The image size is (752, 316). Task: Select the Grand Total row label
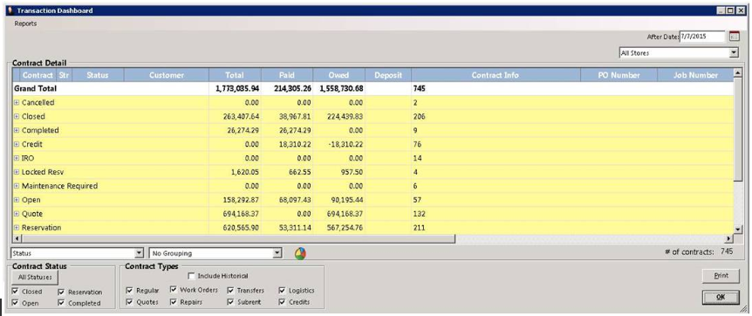click(x=35, y=89)
